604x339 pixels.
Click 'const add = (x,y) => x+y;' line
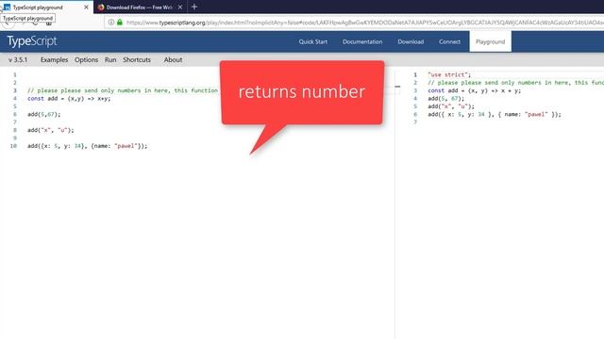pos(69,99)
